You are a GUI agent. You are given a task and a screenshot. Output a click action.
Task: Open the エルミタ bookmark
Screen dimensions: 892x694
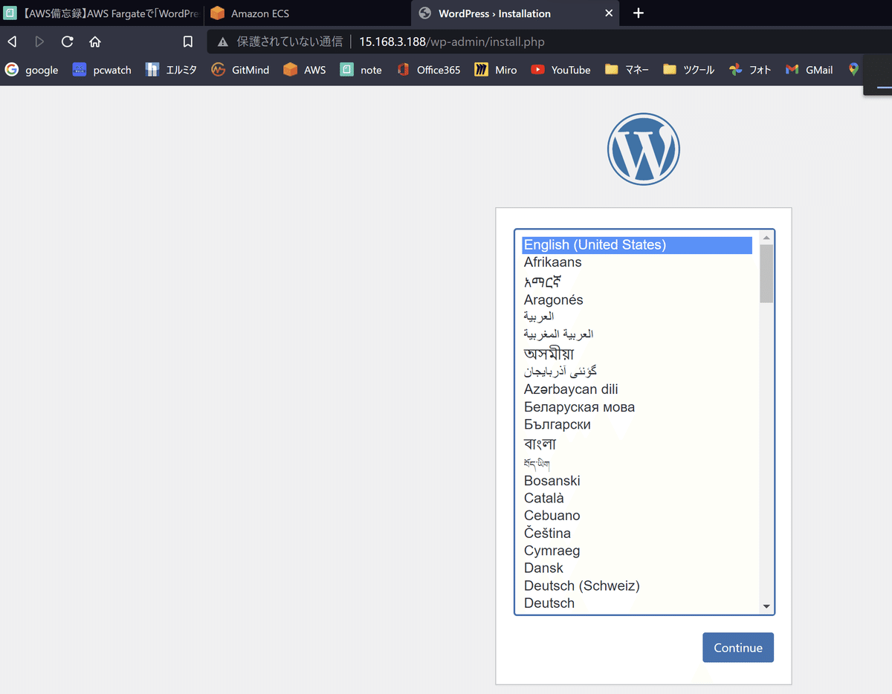coord(171,70)
